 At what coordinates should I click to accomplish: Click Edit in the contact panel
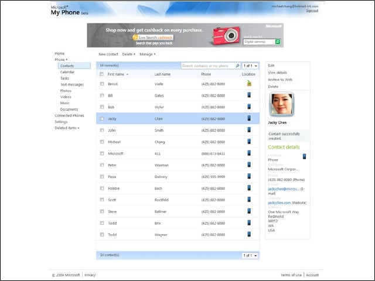coord(271,66)
